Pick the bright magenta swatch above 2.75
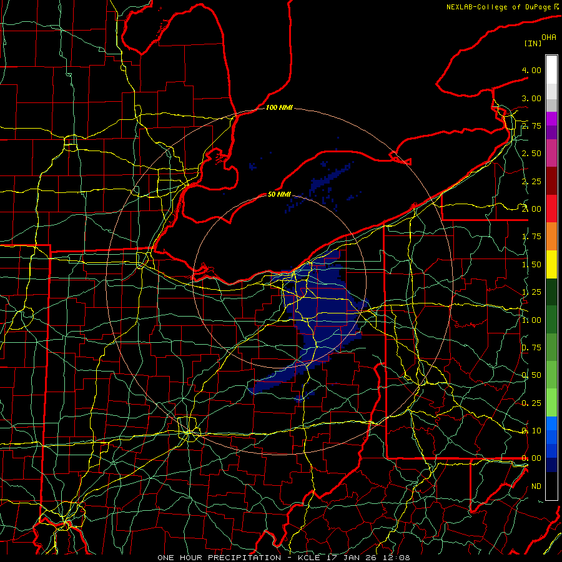Viewport: 562px width, 562px height. tap(551, 119)
